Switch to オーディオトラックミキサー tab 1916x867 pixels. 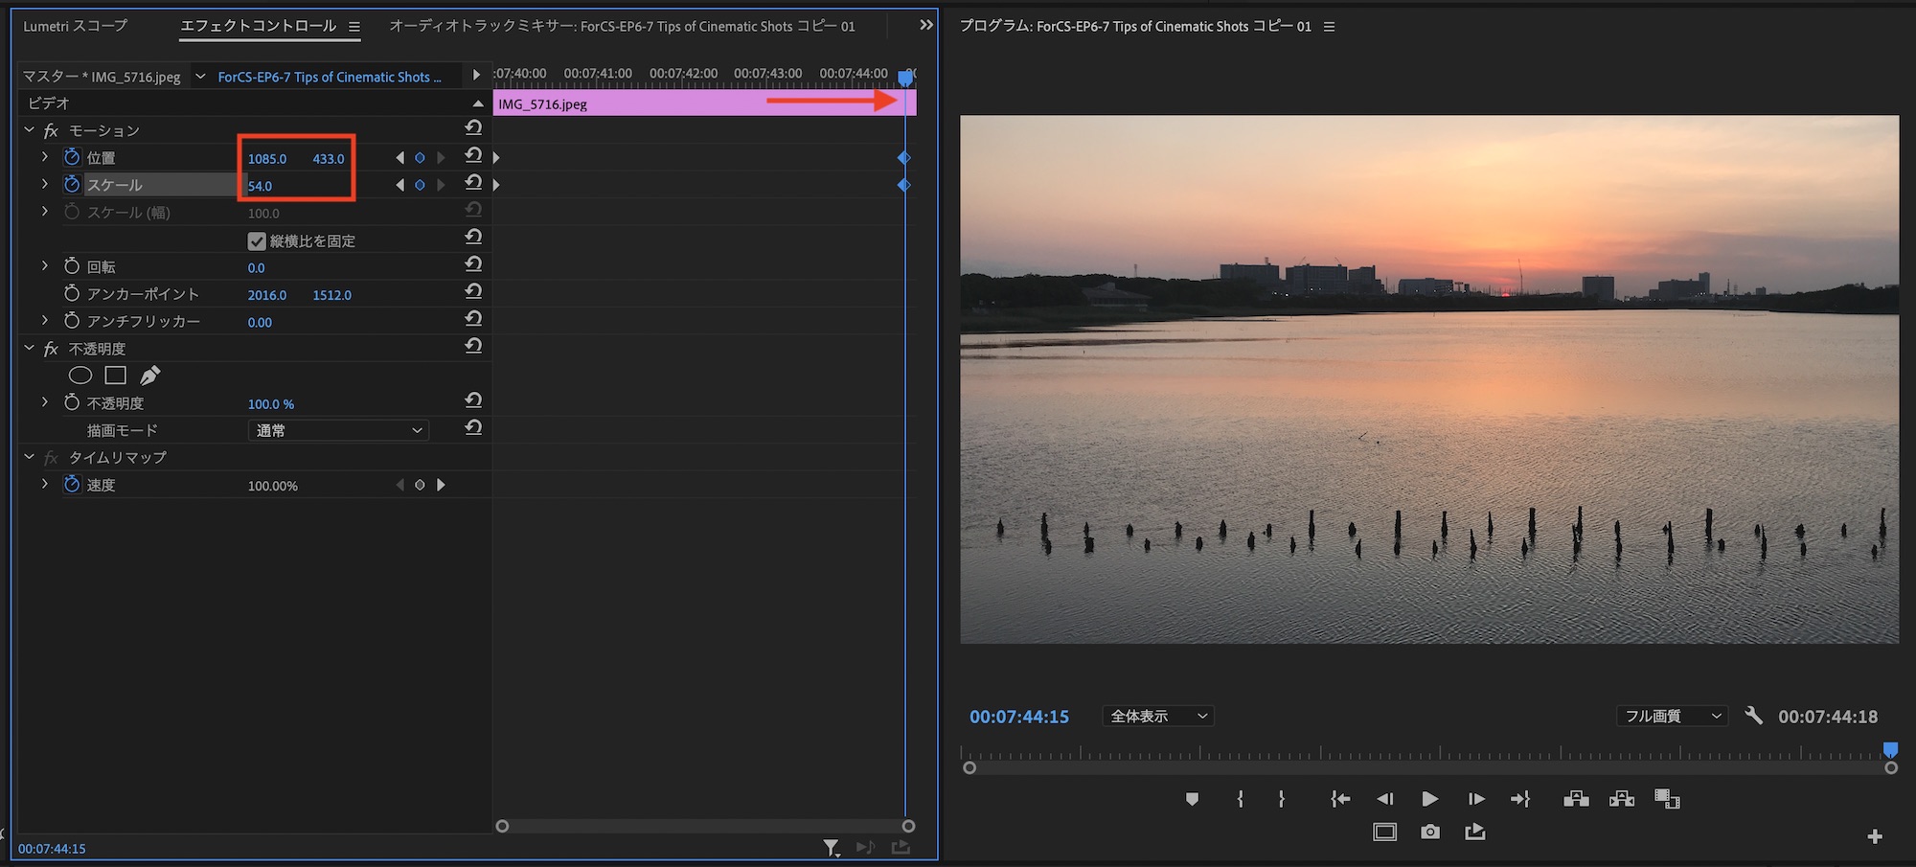(622, 26)
